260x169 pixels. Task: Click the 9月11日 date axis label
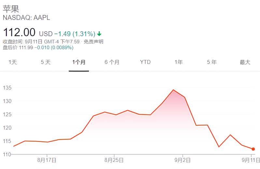click(x=251, y=160)
